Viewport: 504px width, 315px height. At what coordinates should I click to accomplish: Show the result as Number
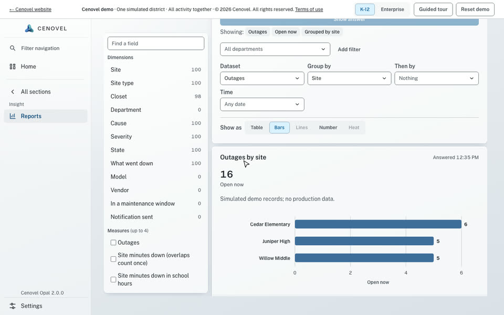point(328,128)
